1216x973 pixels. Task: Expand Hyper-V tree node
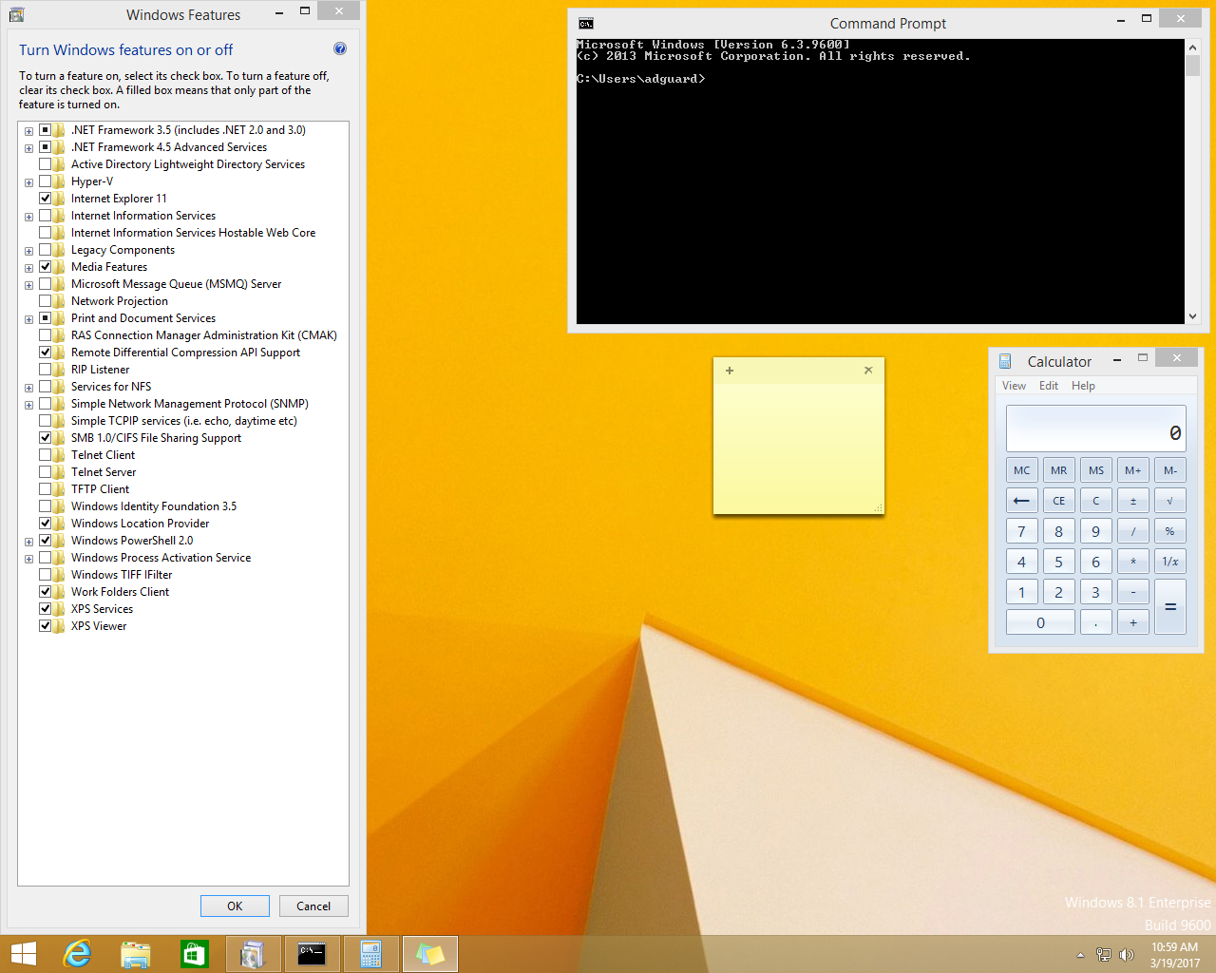click(x=28, y=182)
